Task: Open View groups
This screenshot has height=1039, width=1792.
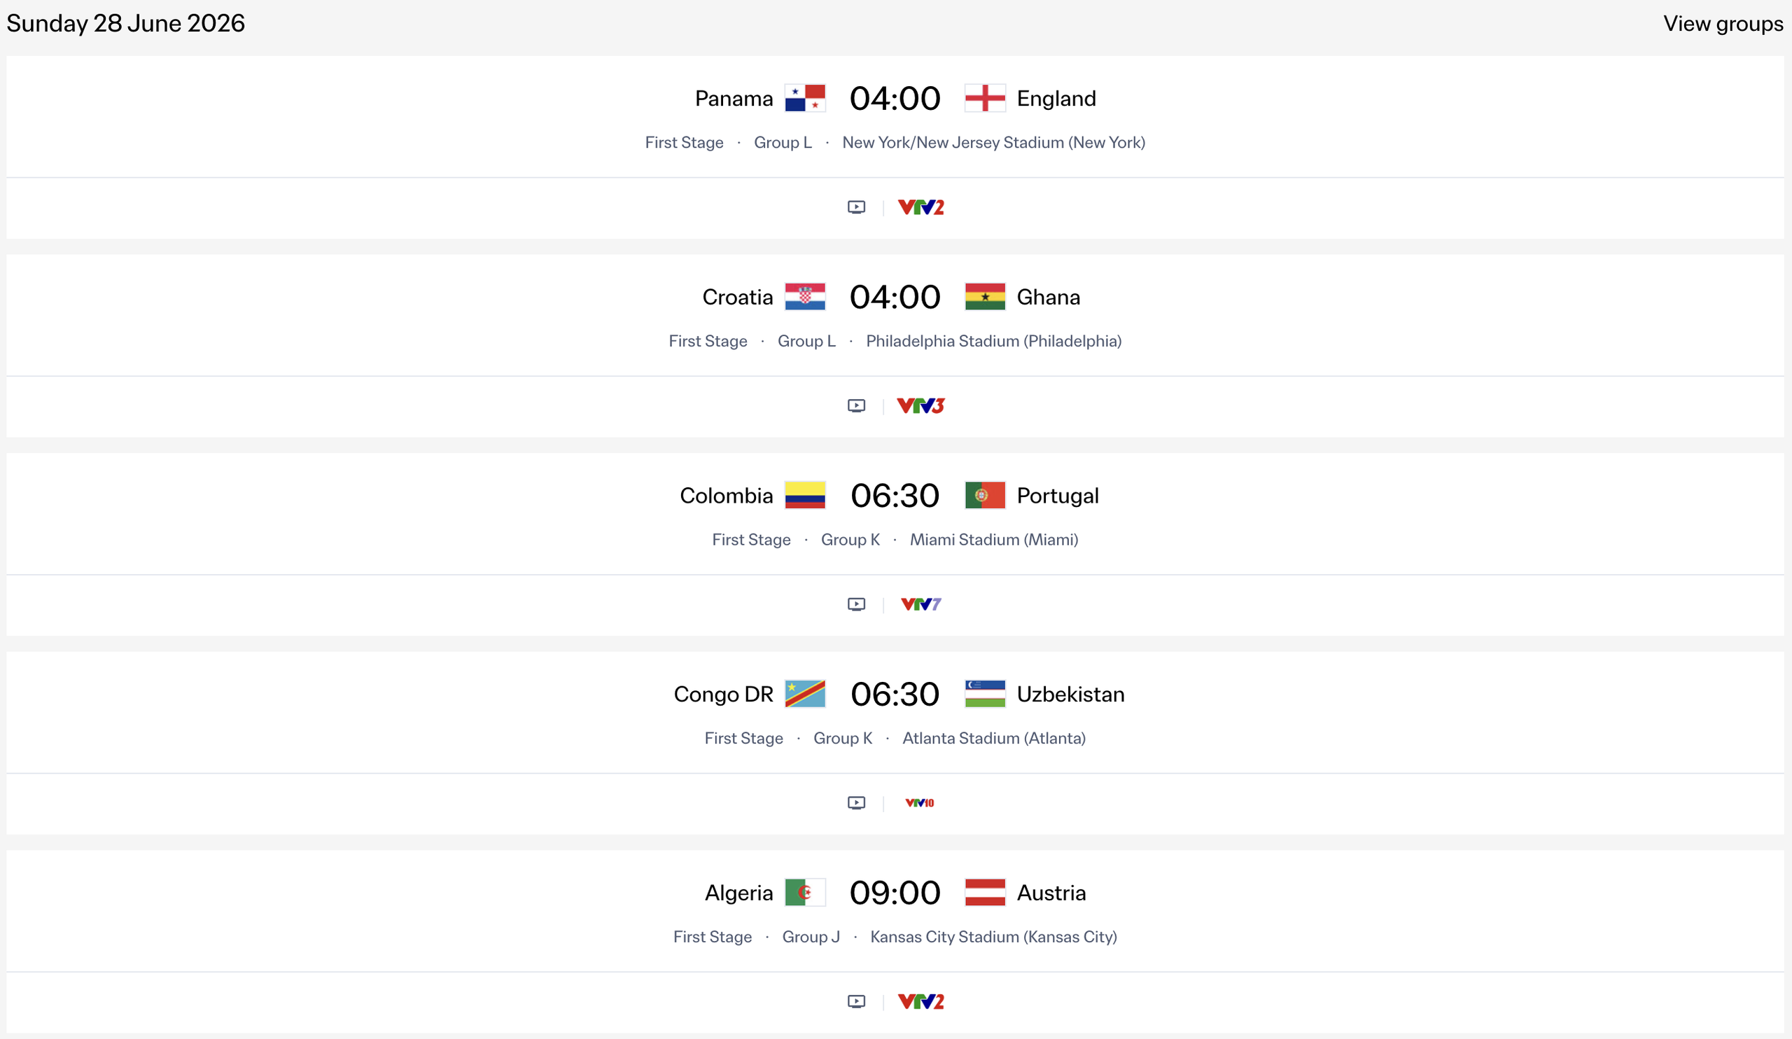Action: [x=1723, y=23]
